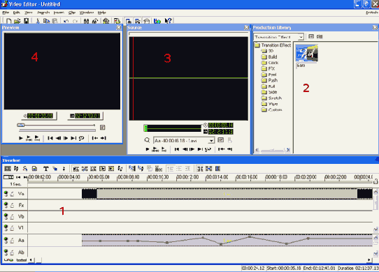Click the New document toolbar icon
Image resolution: width=379 pixels, height=272 pixels.
click(x=8, y=21)
